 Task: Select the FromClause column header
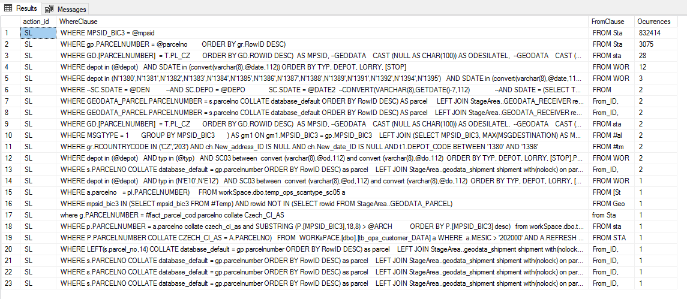click(611, 22)
